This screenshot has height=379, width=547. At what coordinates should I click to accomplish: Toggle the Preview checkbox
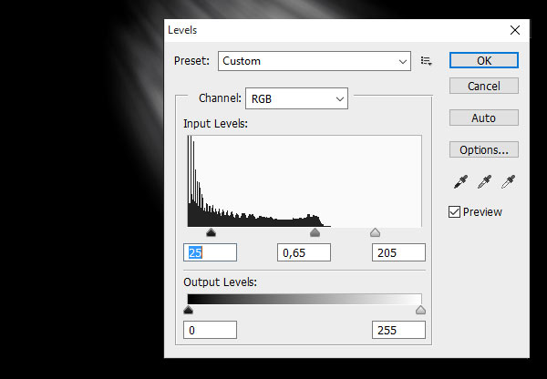coord(454,211)
